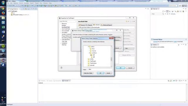The height and width of the screenshot is (106, 188).
Task: Click the help icon in Properties dialog
Action: 61,68
